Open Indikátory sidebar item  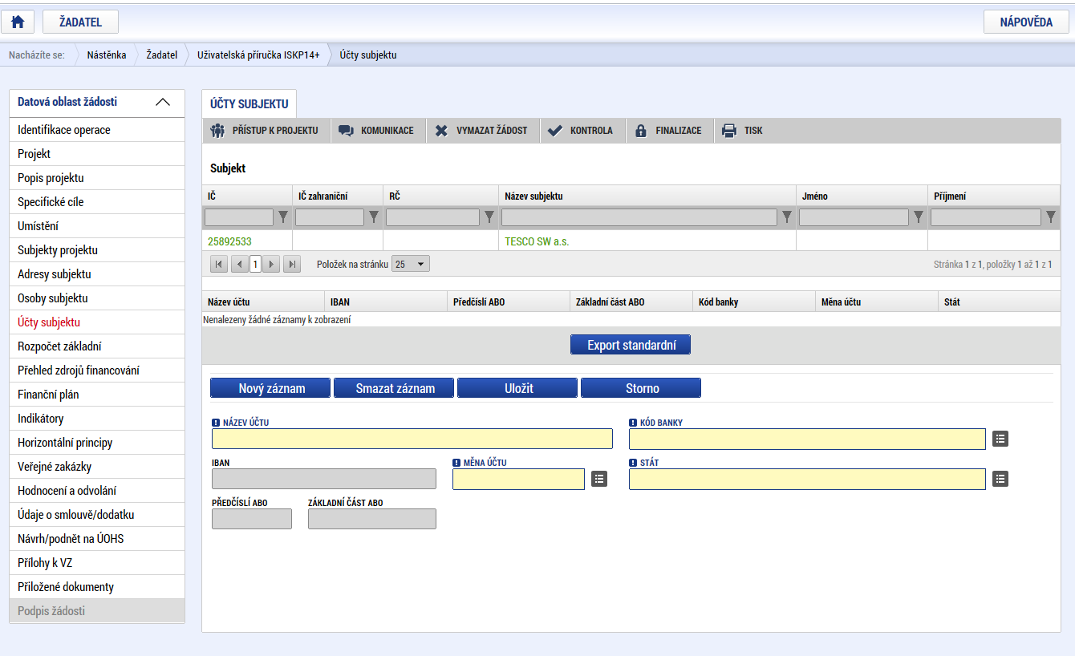[x=96, y=419]
